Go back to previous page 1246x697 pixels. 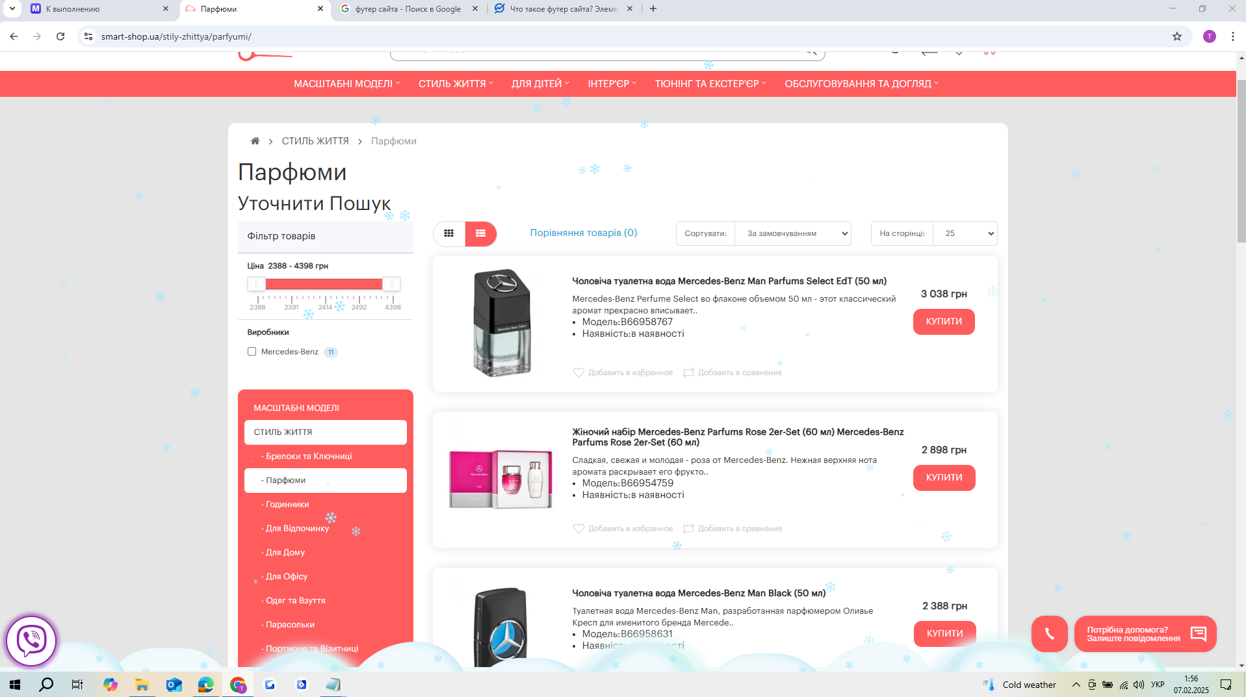(14, 36)
